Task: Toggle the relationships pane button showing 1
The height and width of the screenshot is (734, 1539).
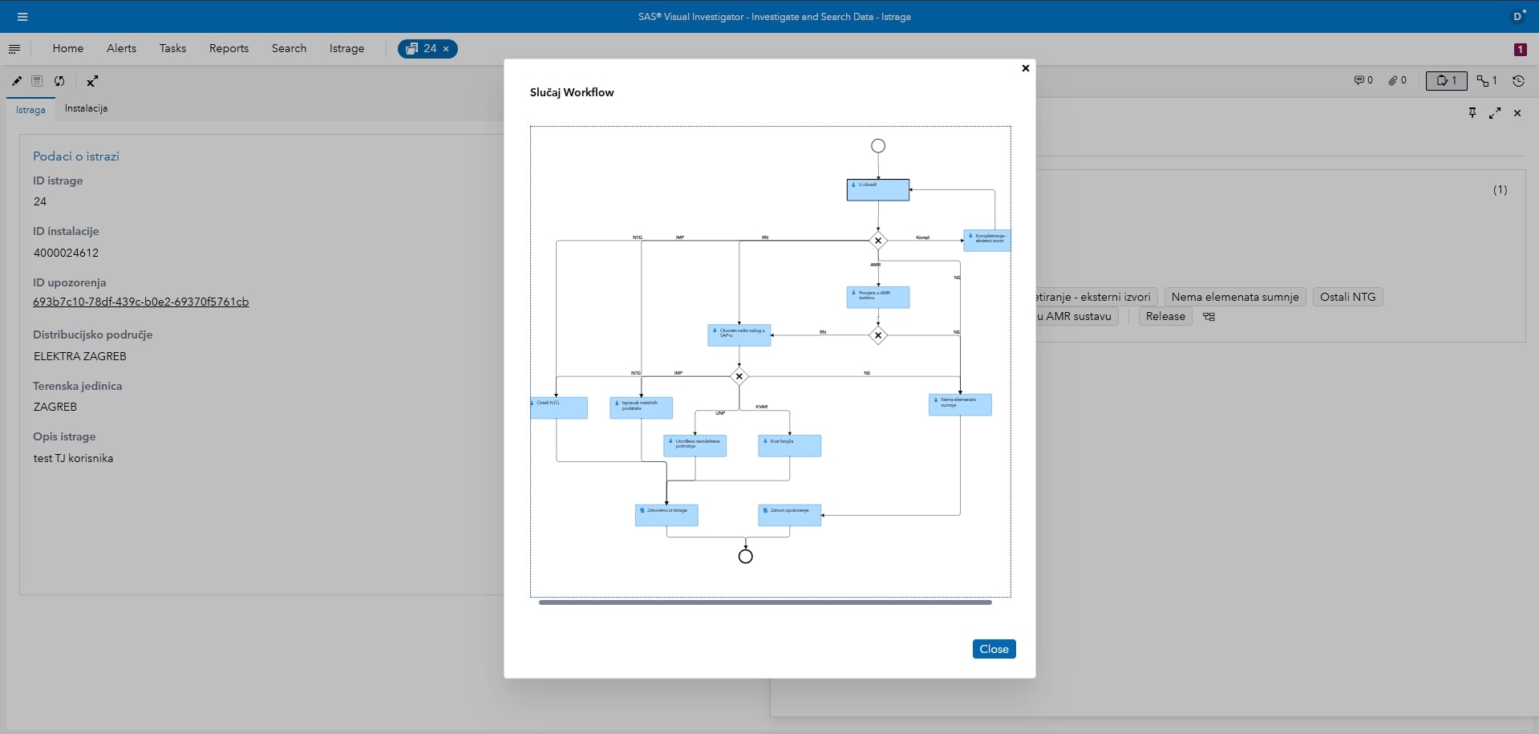Action: [x=1487, y=80]
